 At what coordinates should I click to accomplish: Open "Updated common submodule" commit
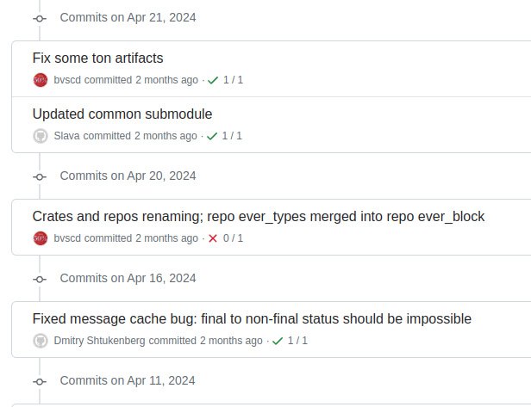122,114
